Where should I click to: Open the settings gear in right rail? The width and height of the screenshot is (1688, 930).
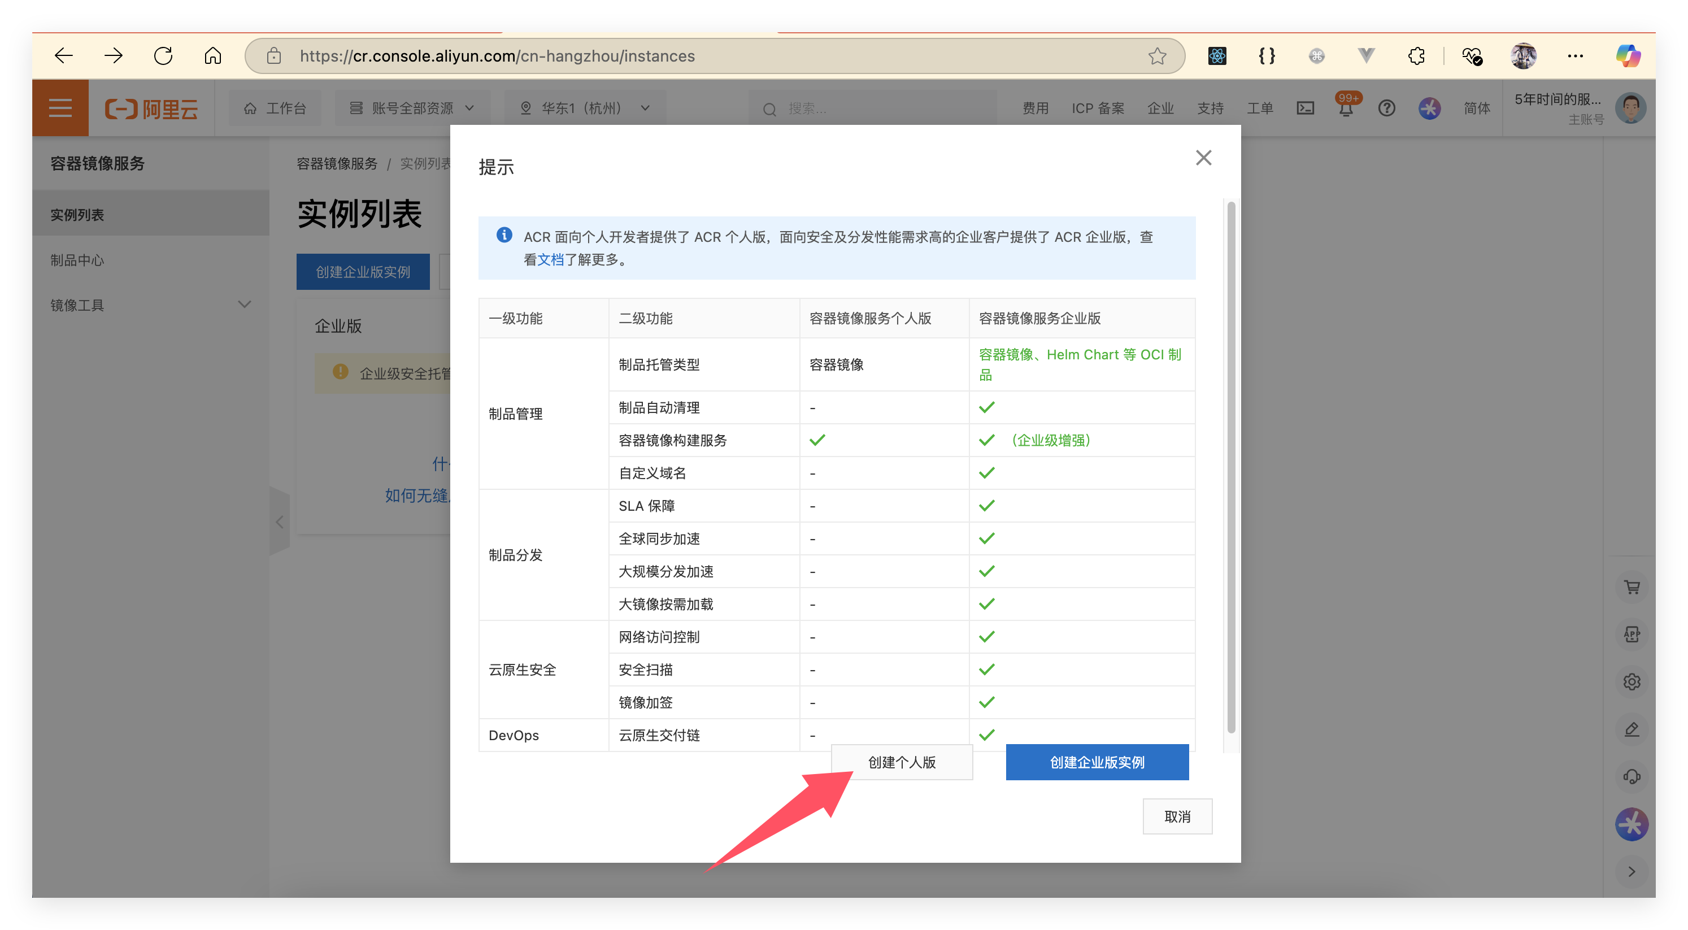[x=1632, y=681]
